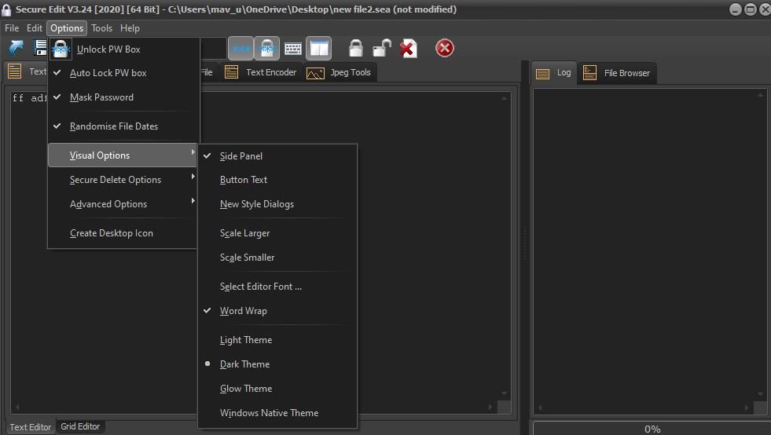Toggle the side panel layout toolbar icon
The height and width of the screenshot is (435, 771).
click(x=318, y=49)
